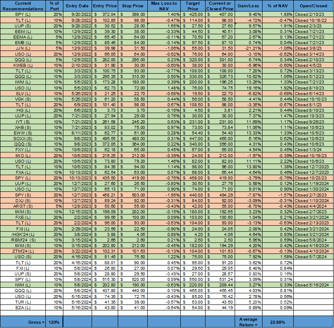Select the 'Target Price' column header
Viewport: 334px width, 328px height.
click(x=193, y=6)
